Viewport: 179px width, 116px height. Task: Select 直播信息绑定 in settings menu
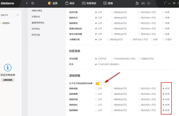tap(38, 23)
